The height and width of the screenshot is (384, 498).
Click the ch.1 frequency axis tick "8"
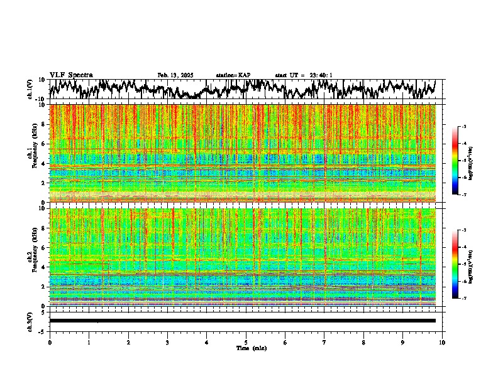(44, 124)
